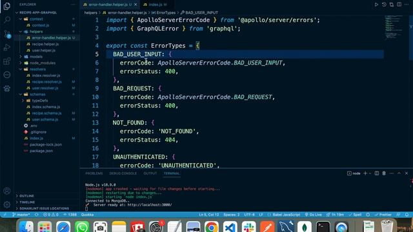
Task: Change indentation via Spaces: 2
Action: (232, 215)
